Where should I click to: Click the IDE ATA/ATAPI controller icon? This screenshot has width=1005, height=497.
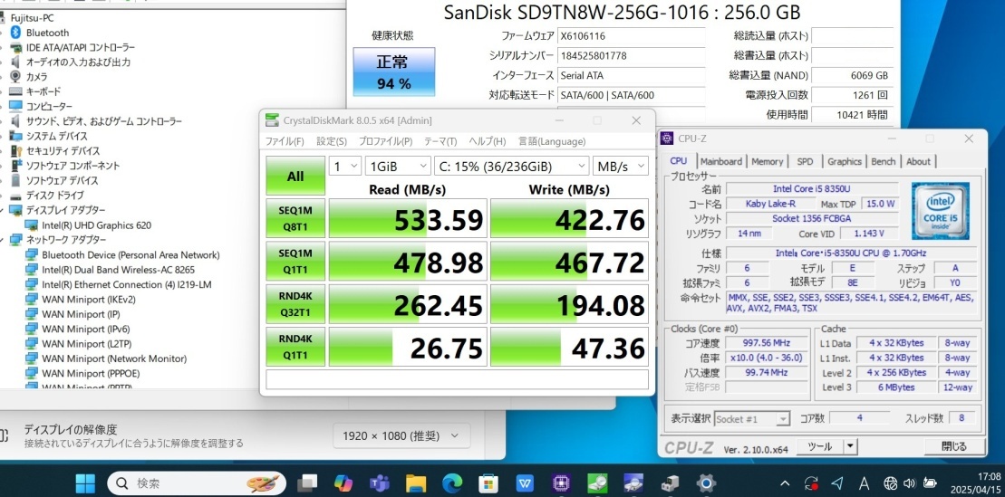[x=16, y=47]
